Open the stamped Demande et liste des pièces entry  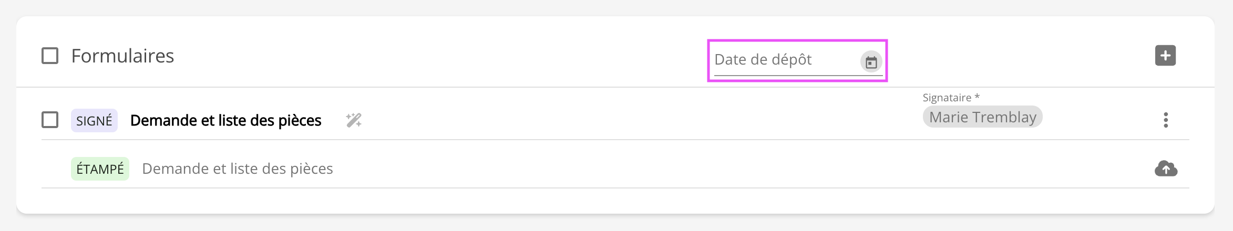click(238, 169)
